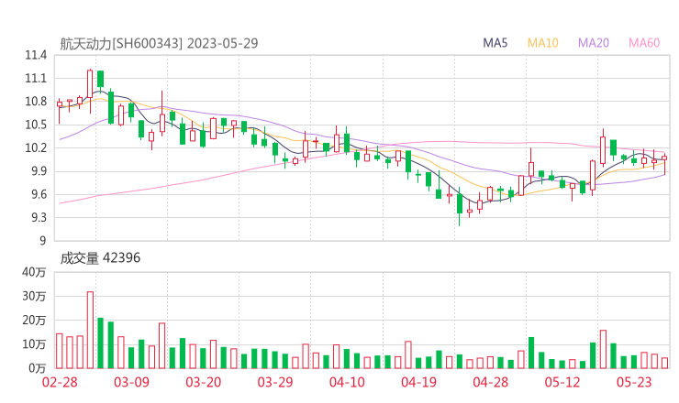This screenshot has width=679, height=403.
Task: Click the 04-28 date axis label
Action: point(491,382)
